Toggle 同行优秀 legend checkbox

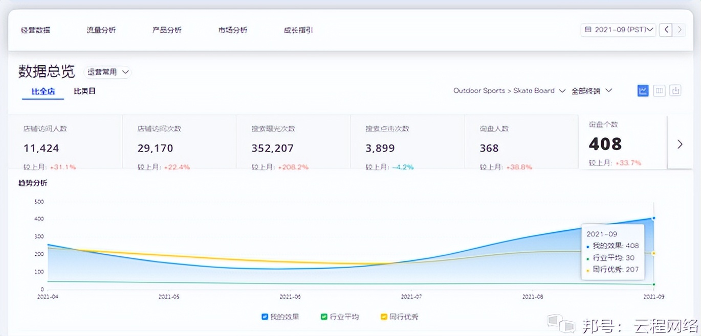point(384,317)
